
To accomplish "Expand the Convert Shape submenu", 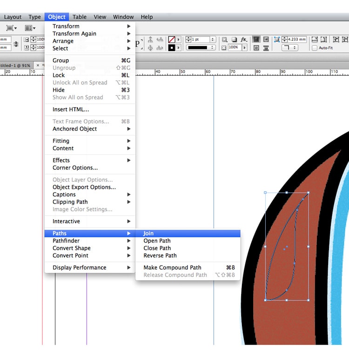I will click(90, 248).
